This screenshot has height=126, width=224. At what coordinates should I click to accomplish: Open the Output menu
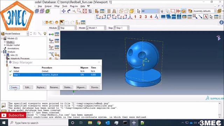point(48,6)
